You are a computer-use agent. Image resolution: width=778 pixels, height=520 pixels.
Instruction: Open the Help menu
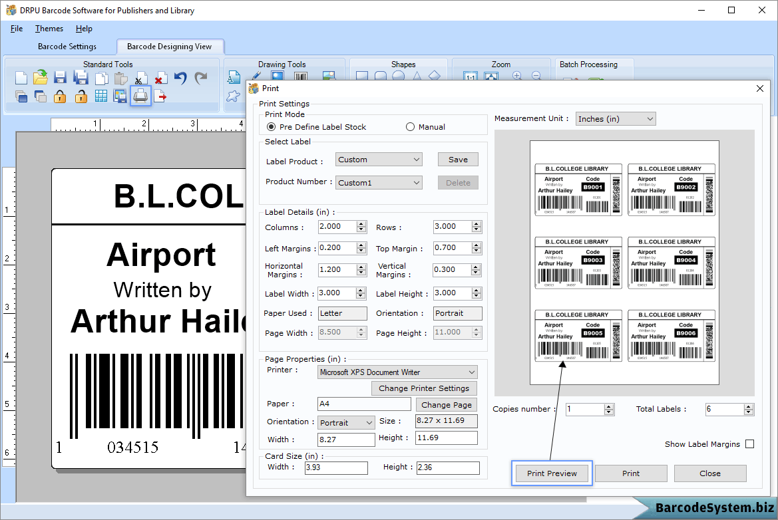(x=84, y=29)
